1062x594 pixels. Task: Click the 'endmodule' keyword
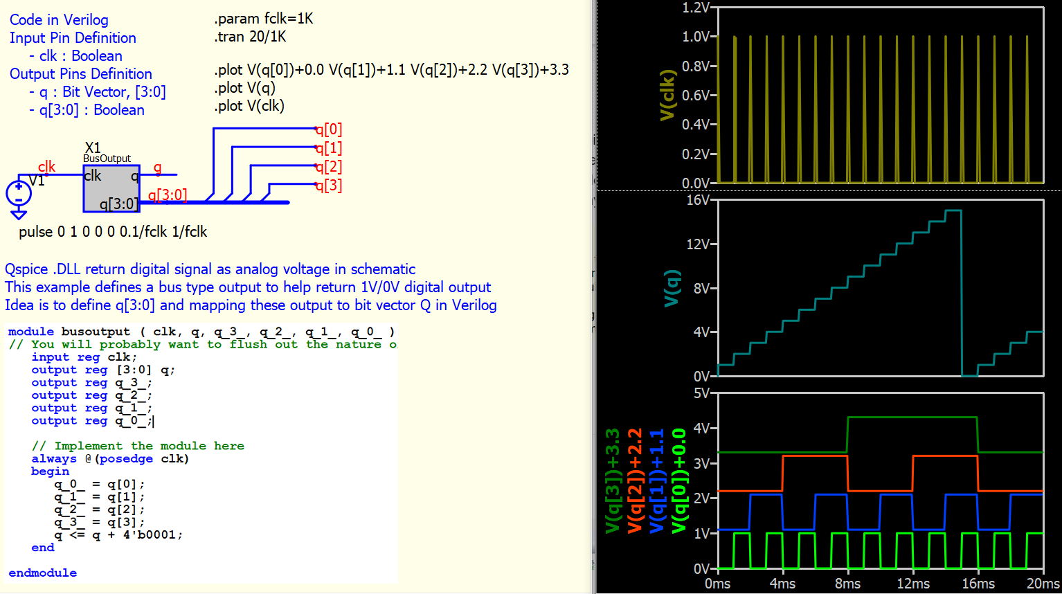[43, 573]
